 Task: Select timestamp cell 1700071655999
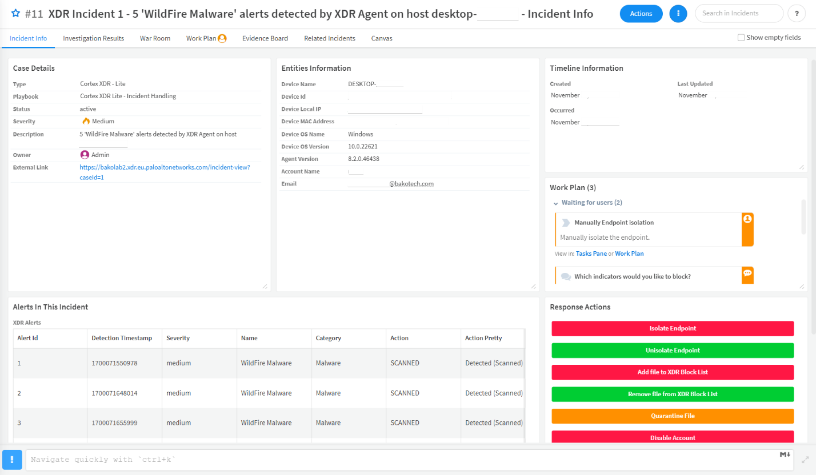[x=114, y=423]
